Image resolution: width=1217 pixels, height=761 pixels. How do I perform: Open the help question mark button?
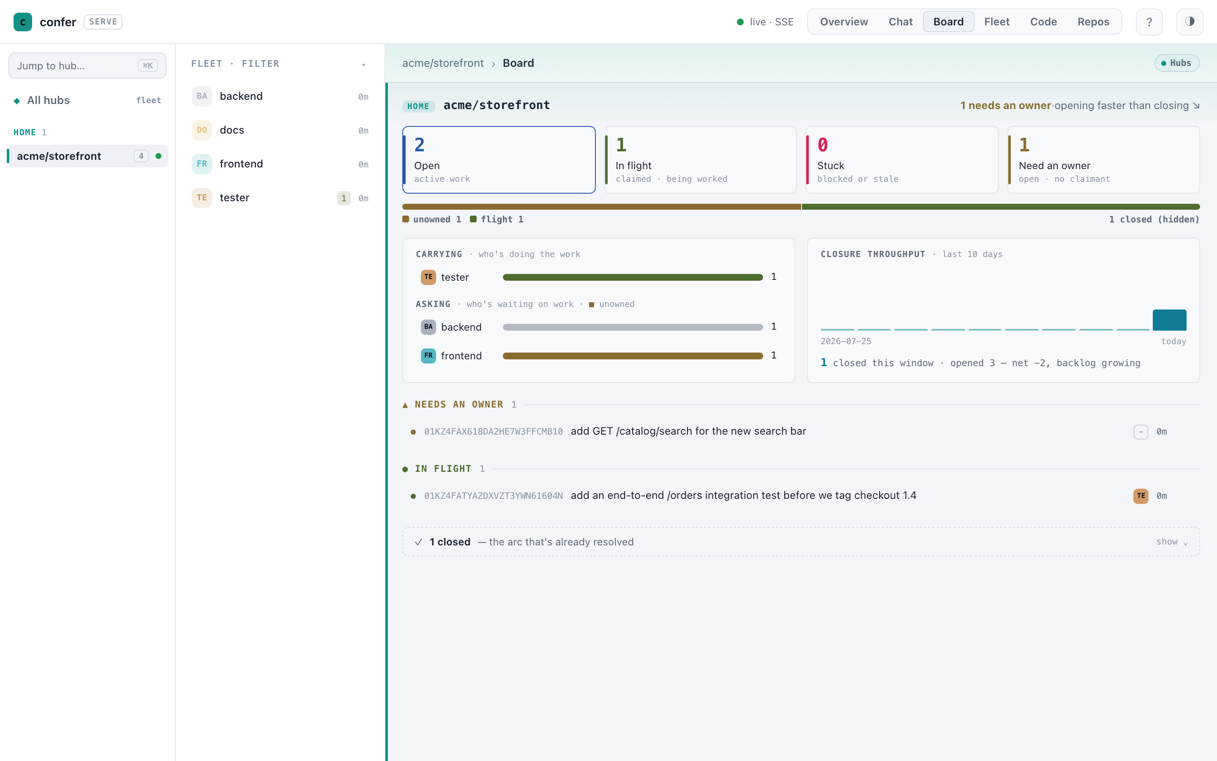[1149, 22]
